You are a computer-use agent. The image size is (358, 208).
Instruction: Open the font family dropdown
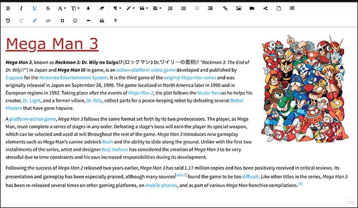(x=62, y=8)
